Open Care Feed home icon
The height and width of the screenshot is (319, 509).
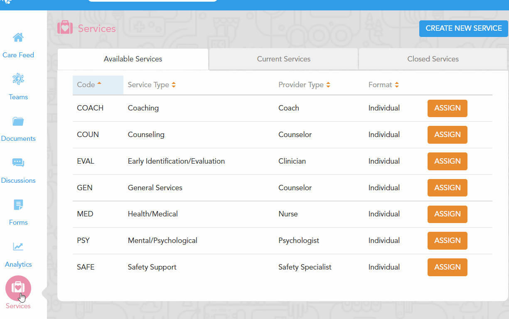click(18, 38)
